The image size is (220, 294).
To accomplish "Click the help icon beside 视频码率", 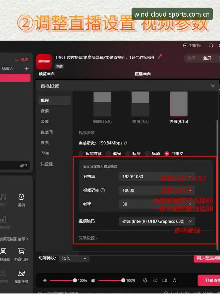I will (x=103, y=190).
